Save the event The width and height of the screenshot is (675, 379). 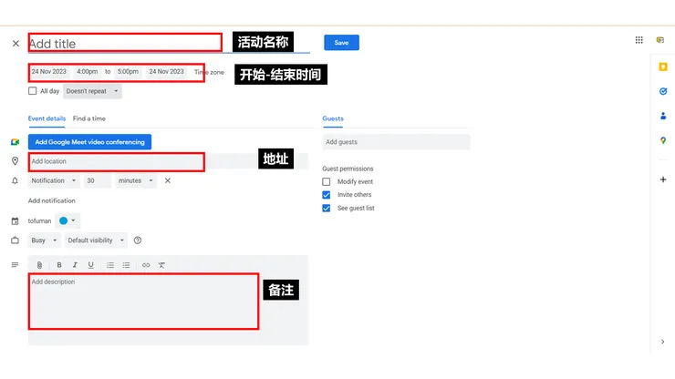pyautogui.click(x=341, y=43)
